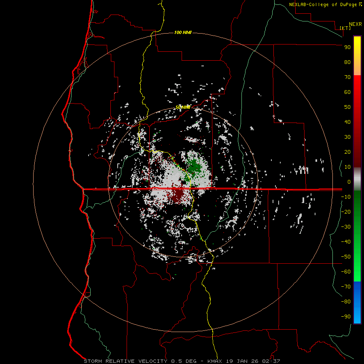Click the "50" value on the velocity scale
This screenshot has height=364, width=364.
pyautogui.click(x=347, y=107)
